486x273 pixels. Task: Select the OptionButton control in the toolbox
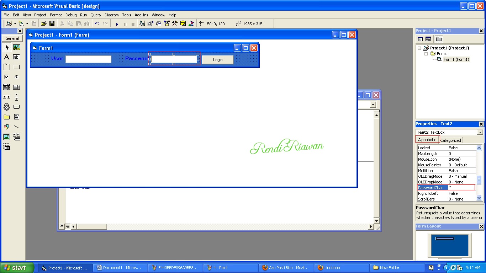pyautogui.click(x=16, y=77)
